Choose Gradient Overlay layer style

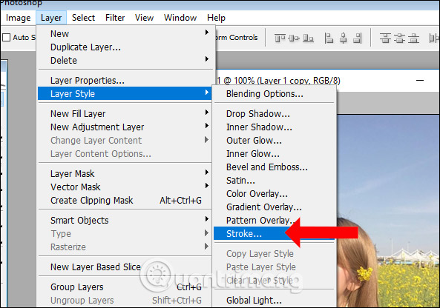[x=275, y=207]
